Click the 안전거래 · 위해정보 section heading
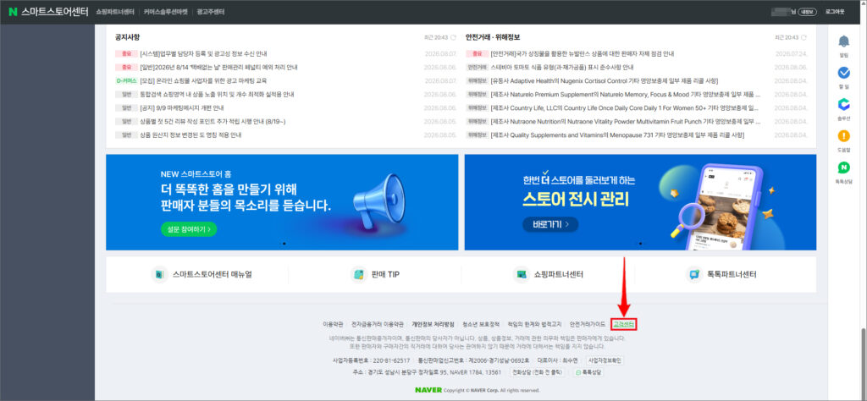 [493, 37]
